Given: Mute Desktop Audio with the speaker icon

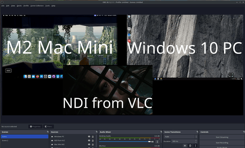Looking at the screenshot, I should point(153,142).
